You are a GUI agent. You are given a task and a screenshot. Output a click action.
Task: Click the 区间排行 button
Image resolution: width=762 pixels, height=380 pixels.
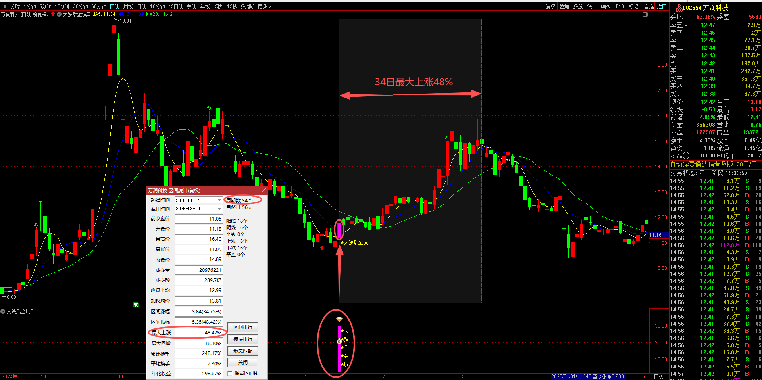tap(243, 327)
